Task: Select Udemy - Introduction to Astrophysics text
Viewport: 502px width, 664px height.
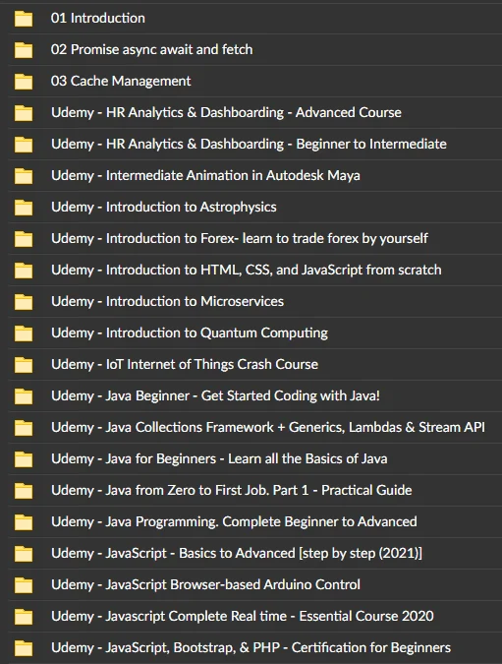Action: [164, 207]
